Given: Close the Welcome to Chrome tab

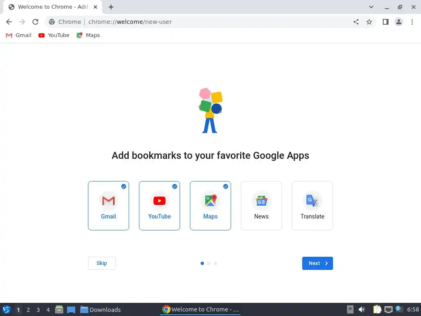Looking at the screenshot, I should coord(95,7).
